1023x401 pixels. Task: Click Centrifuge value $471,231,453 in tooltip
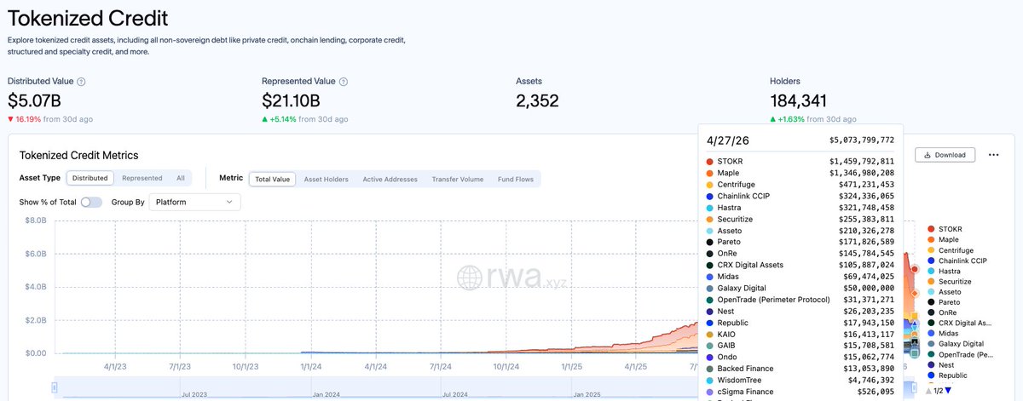pos(867,184)
